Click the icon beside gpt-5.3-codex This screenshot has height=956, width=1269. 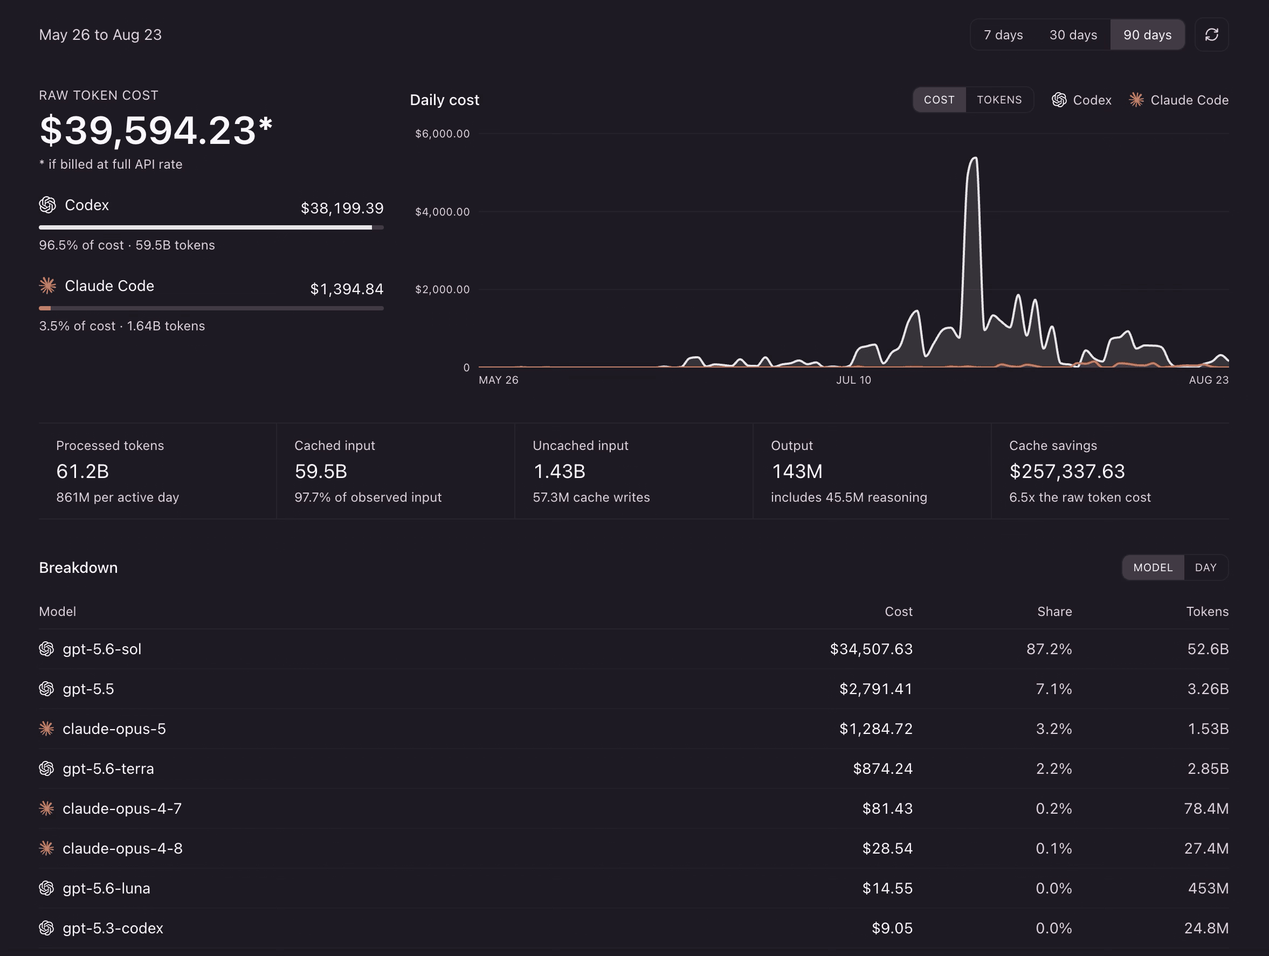46,928
